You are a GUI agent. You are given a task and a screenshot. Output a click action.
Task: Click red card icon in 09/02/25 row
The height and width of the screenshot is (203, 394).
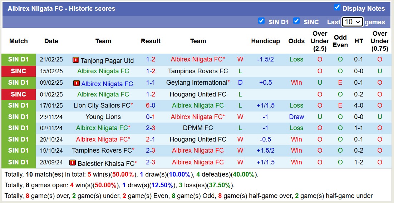point(77,83)
